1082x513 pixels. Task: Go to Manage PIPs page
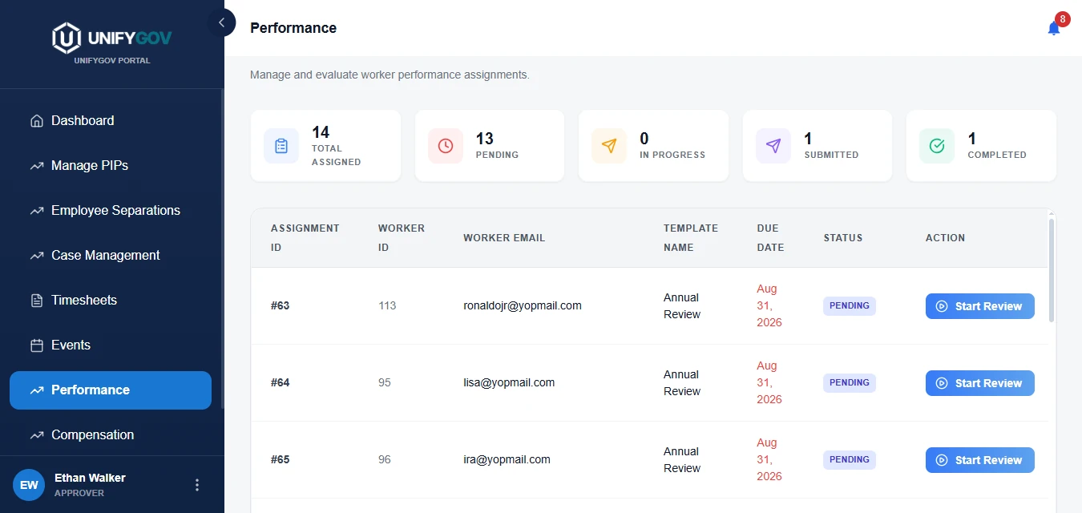111,166
